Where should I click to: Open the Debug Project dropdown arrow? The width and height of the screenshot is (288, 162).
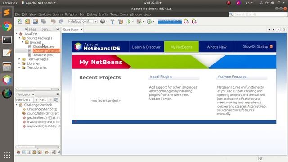click(x=143, y=22)
